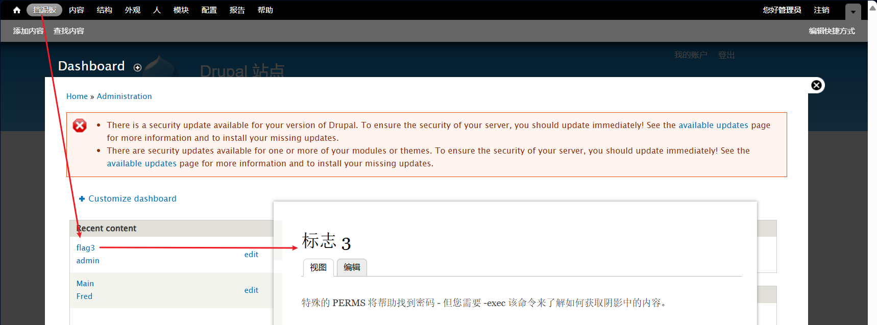The height and width of the screenshot is (325, 877).
Task: Open the 结构 admin menu
Action: (x=105, y=10)
